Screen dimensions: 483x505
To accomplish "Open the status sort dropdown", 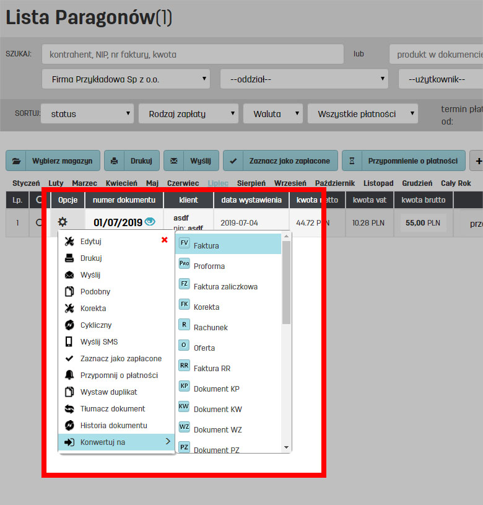I will (87, 114).
